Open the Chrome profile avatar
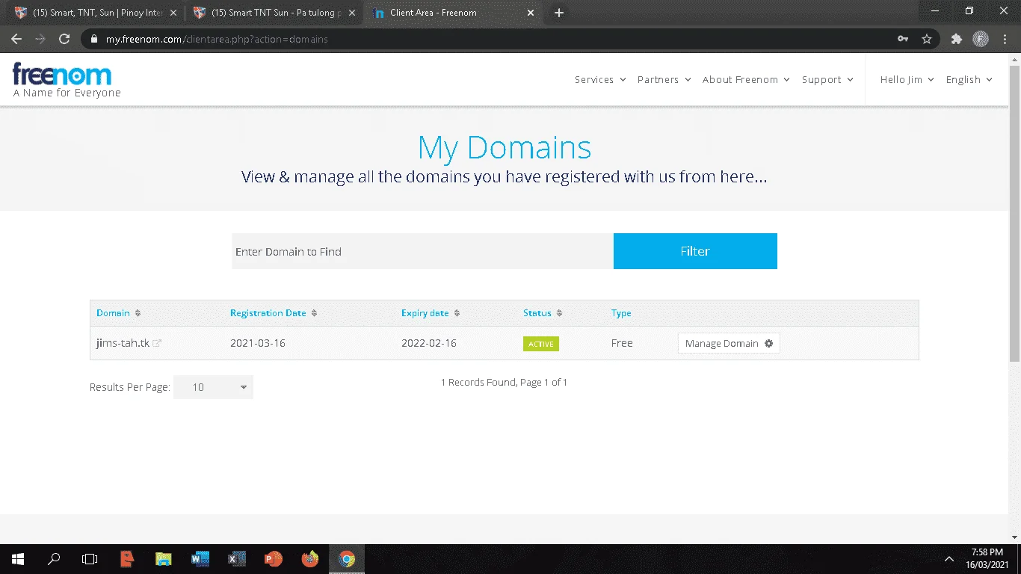The width and height of the screenshot is (1021, 574). [980, 39]
